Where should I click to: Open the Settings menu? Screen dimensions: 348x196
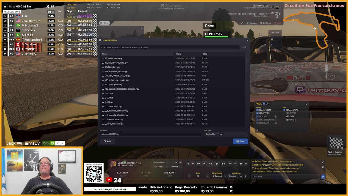265,23
